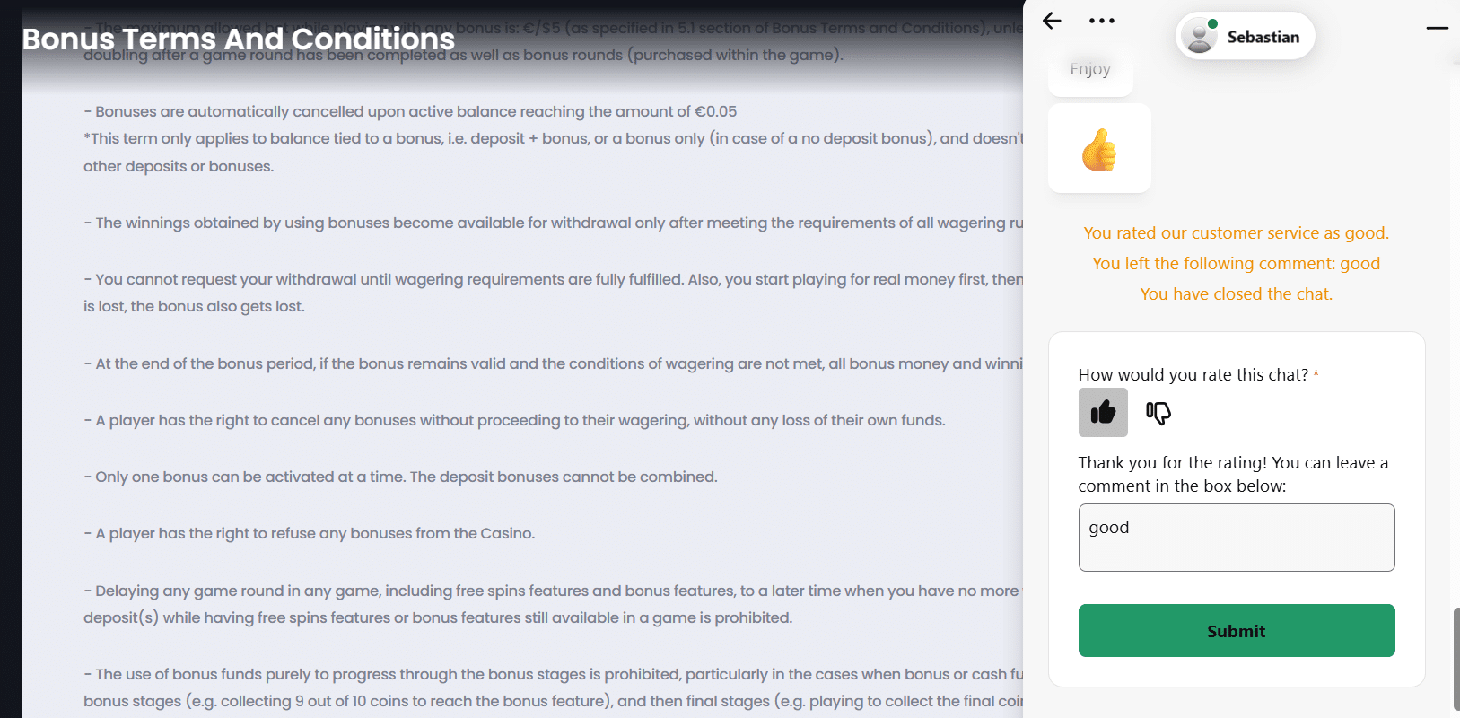This screenshot has width=1460, height=718.
Task: Click the back arrow in chat header
Action: tap(1052, 21)
